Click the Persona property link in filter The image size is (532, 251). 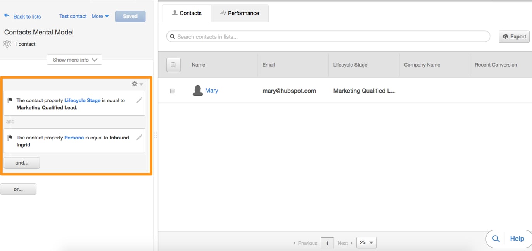[74, 138]
